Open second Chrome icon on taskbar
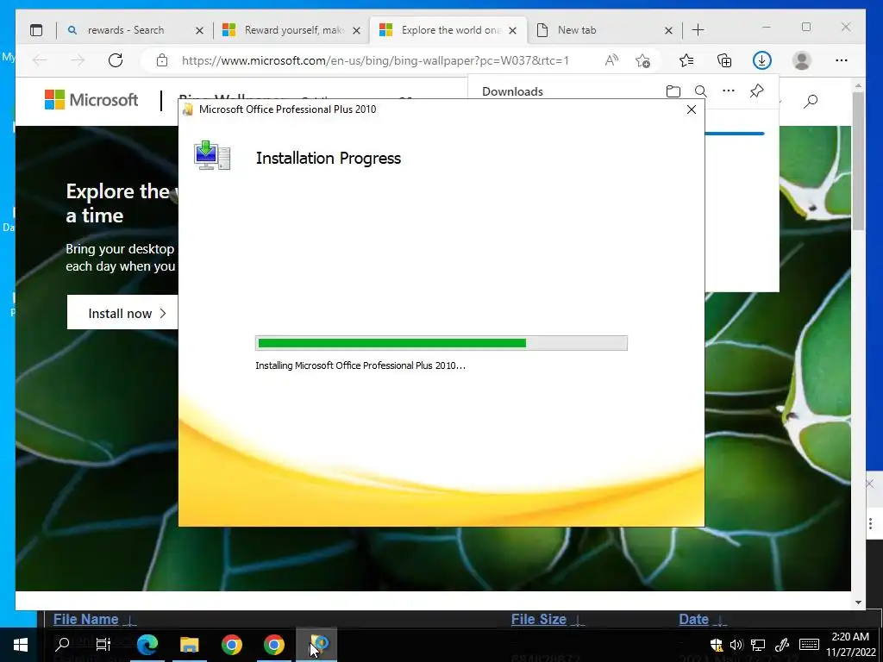This screenshot has height=662, width=883. pyautogui.click(x=273, y=645)
